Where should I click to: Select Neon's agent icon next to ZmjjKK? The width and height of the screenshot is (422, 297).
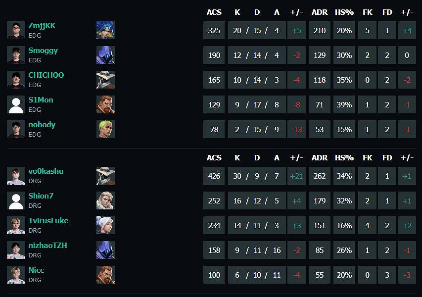(x=105, y=30)
